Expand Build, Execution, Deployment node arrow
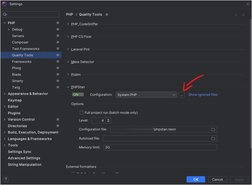The image size is (252, 185). 5,132
